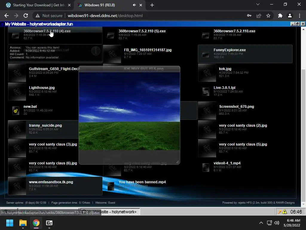
Task: Click the My Website inner taskbar button
Action: pos(110,212)
